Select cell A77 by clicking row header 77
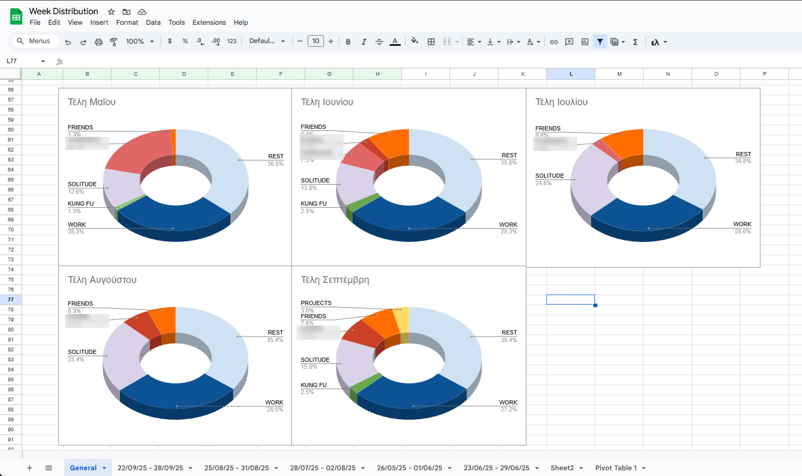Screen dimensions: 802x476 [12, 299]
